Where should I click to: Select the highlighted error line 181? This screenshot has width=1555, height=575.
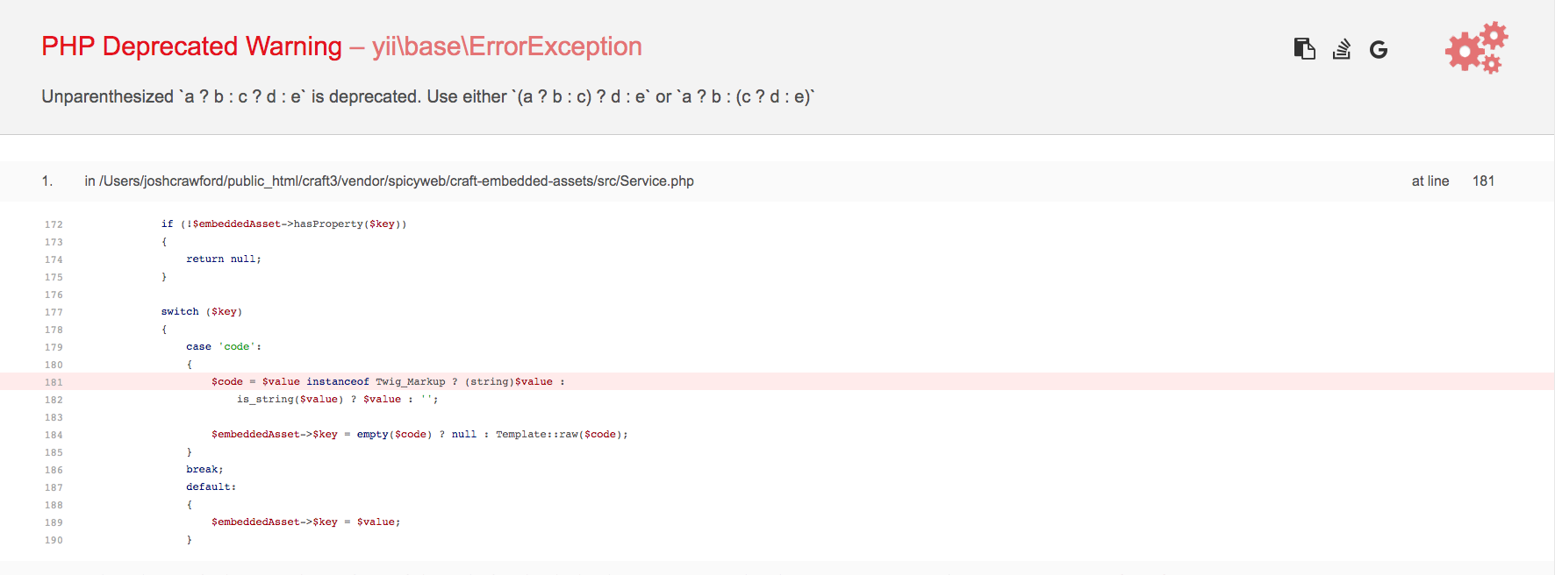click(x=386, y=381)
